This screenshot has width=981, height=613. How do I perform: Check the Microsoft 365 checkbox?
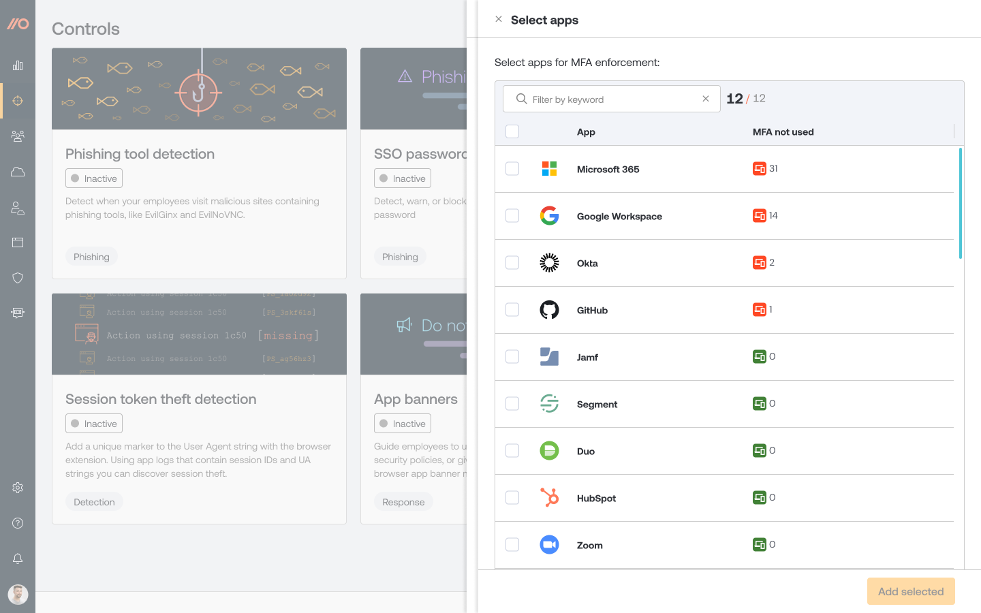click(512, 169)
